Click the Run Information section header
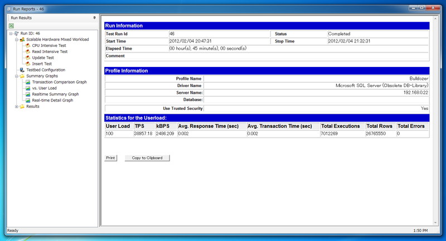 (267, 26)
